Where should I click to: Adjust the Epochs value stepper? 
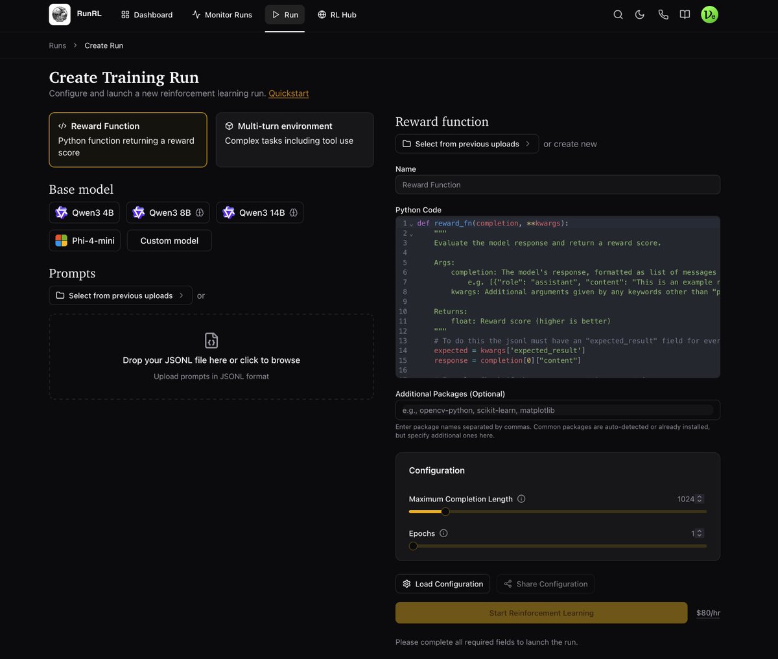700,533
